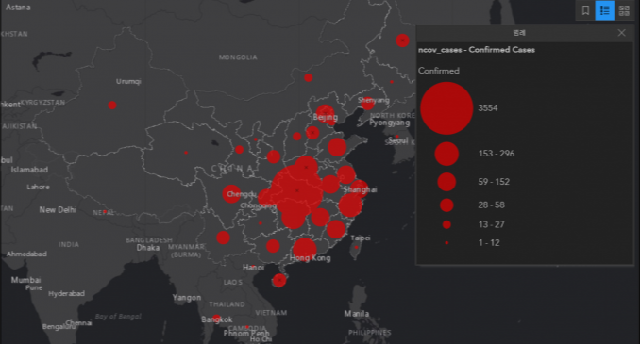
Task: Select the case marker at Beijing
Action: (325, 114)
